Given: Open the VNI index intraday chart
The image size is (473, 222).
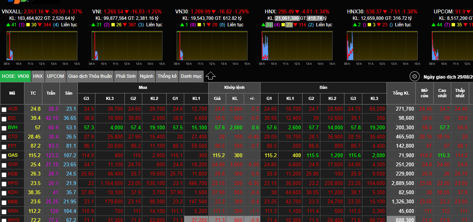Looking at the screenshot, I should [128, 46].
